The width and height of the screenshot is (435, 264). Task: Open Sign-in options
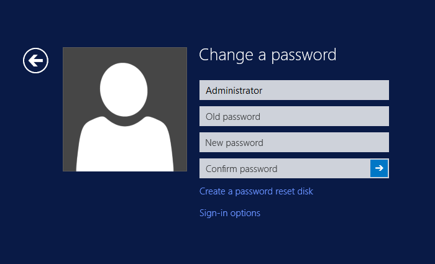(x=230, y=213)
